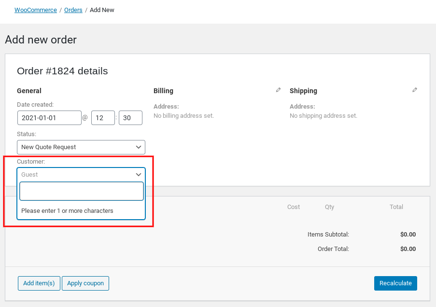This screenshot has height=307, width=436.
Task: Collapse the Customer Guest dropdown chevron
Action: click(x=138, y=175)
